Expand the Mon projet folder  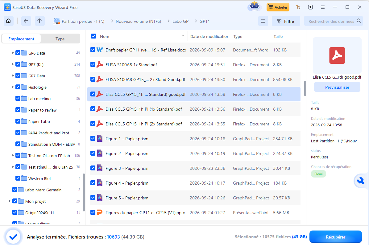pos(10,201)
